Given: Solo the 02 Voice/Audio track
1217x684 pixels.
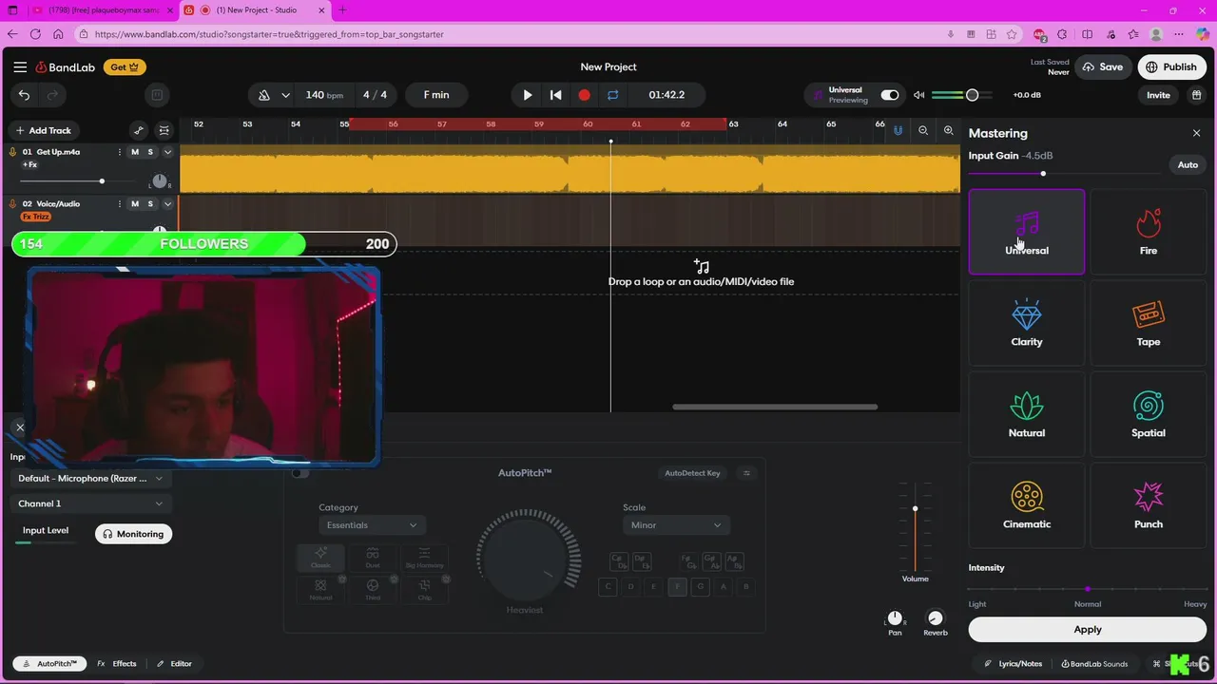Looking at the screenshot, I should point(150,203).
